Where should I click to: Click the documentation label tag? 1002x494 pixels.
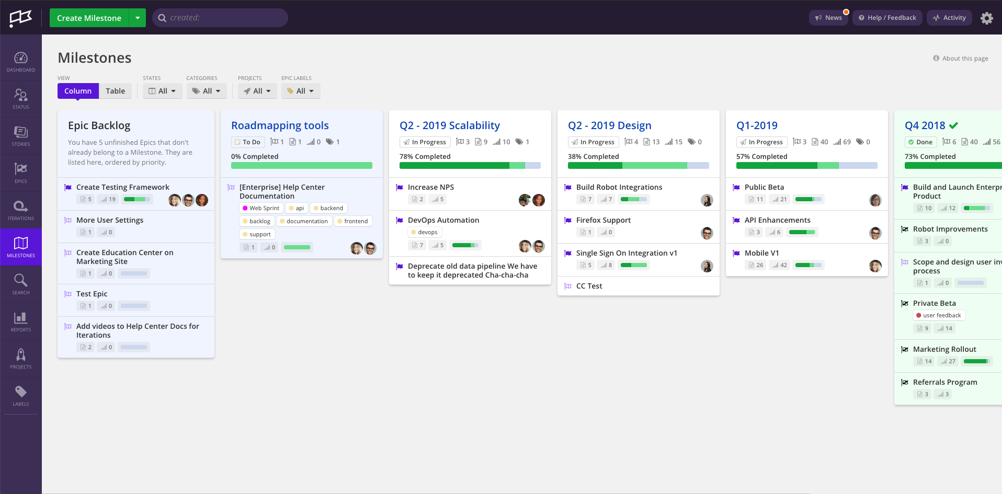click(304, 221)
